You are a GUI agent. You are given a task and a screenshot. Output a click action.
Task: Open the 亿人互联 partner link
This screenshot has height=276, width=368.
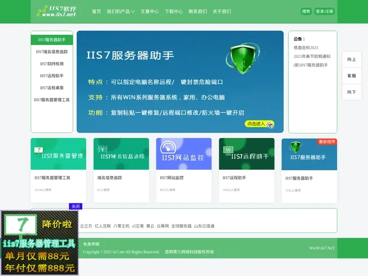(103, 226)
